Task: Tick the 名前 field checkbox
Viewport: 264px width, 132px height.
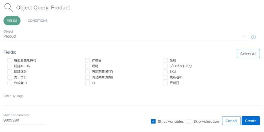Action: [x=165, y=60]
